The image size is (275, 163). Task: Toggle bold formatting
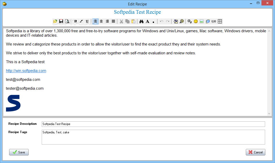click(x=75, y=21)
